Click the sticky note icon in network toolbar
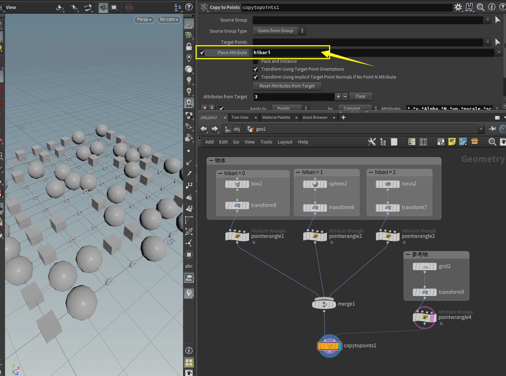 click(452, 142)
